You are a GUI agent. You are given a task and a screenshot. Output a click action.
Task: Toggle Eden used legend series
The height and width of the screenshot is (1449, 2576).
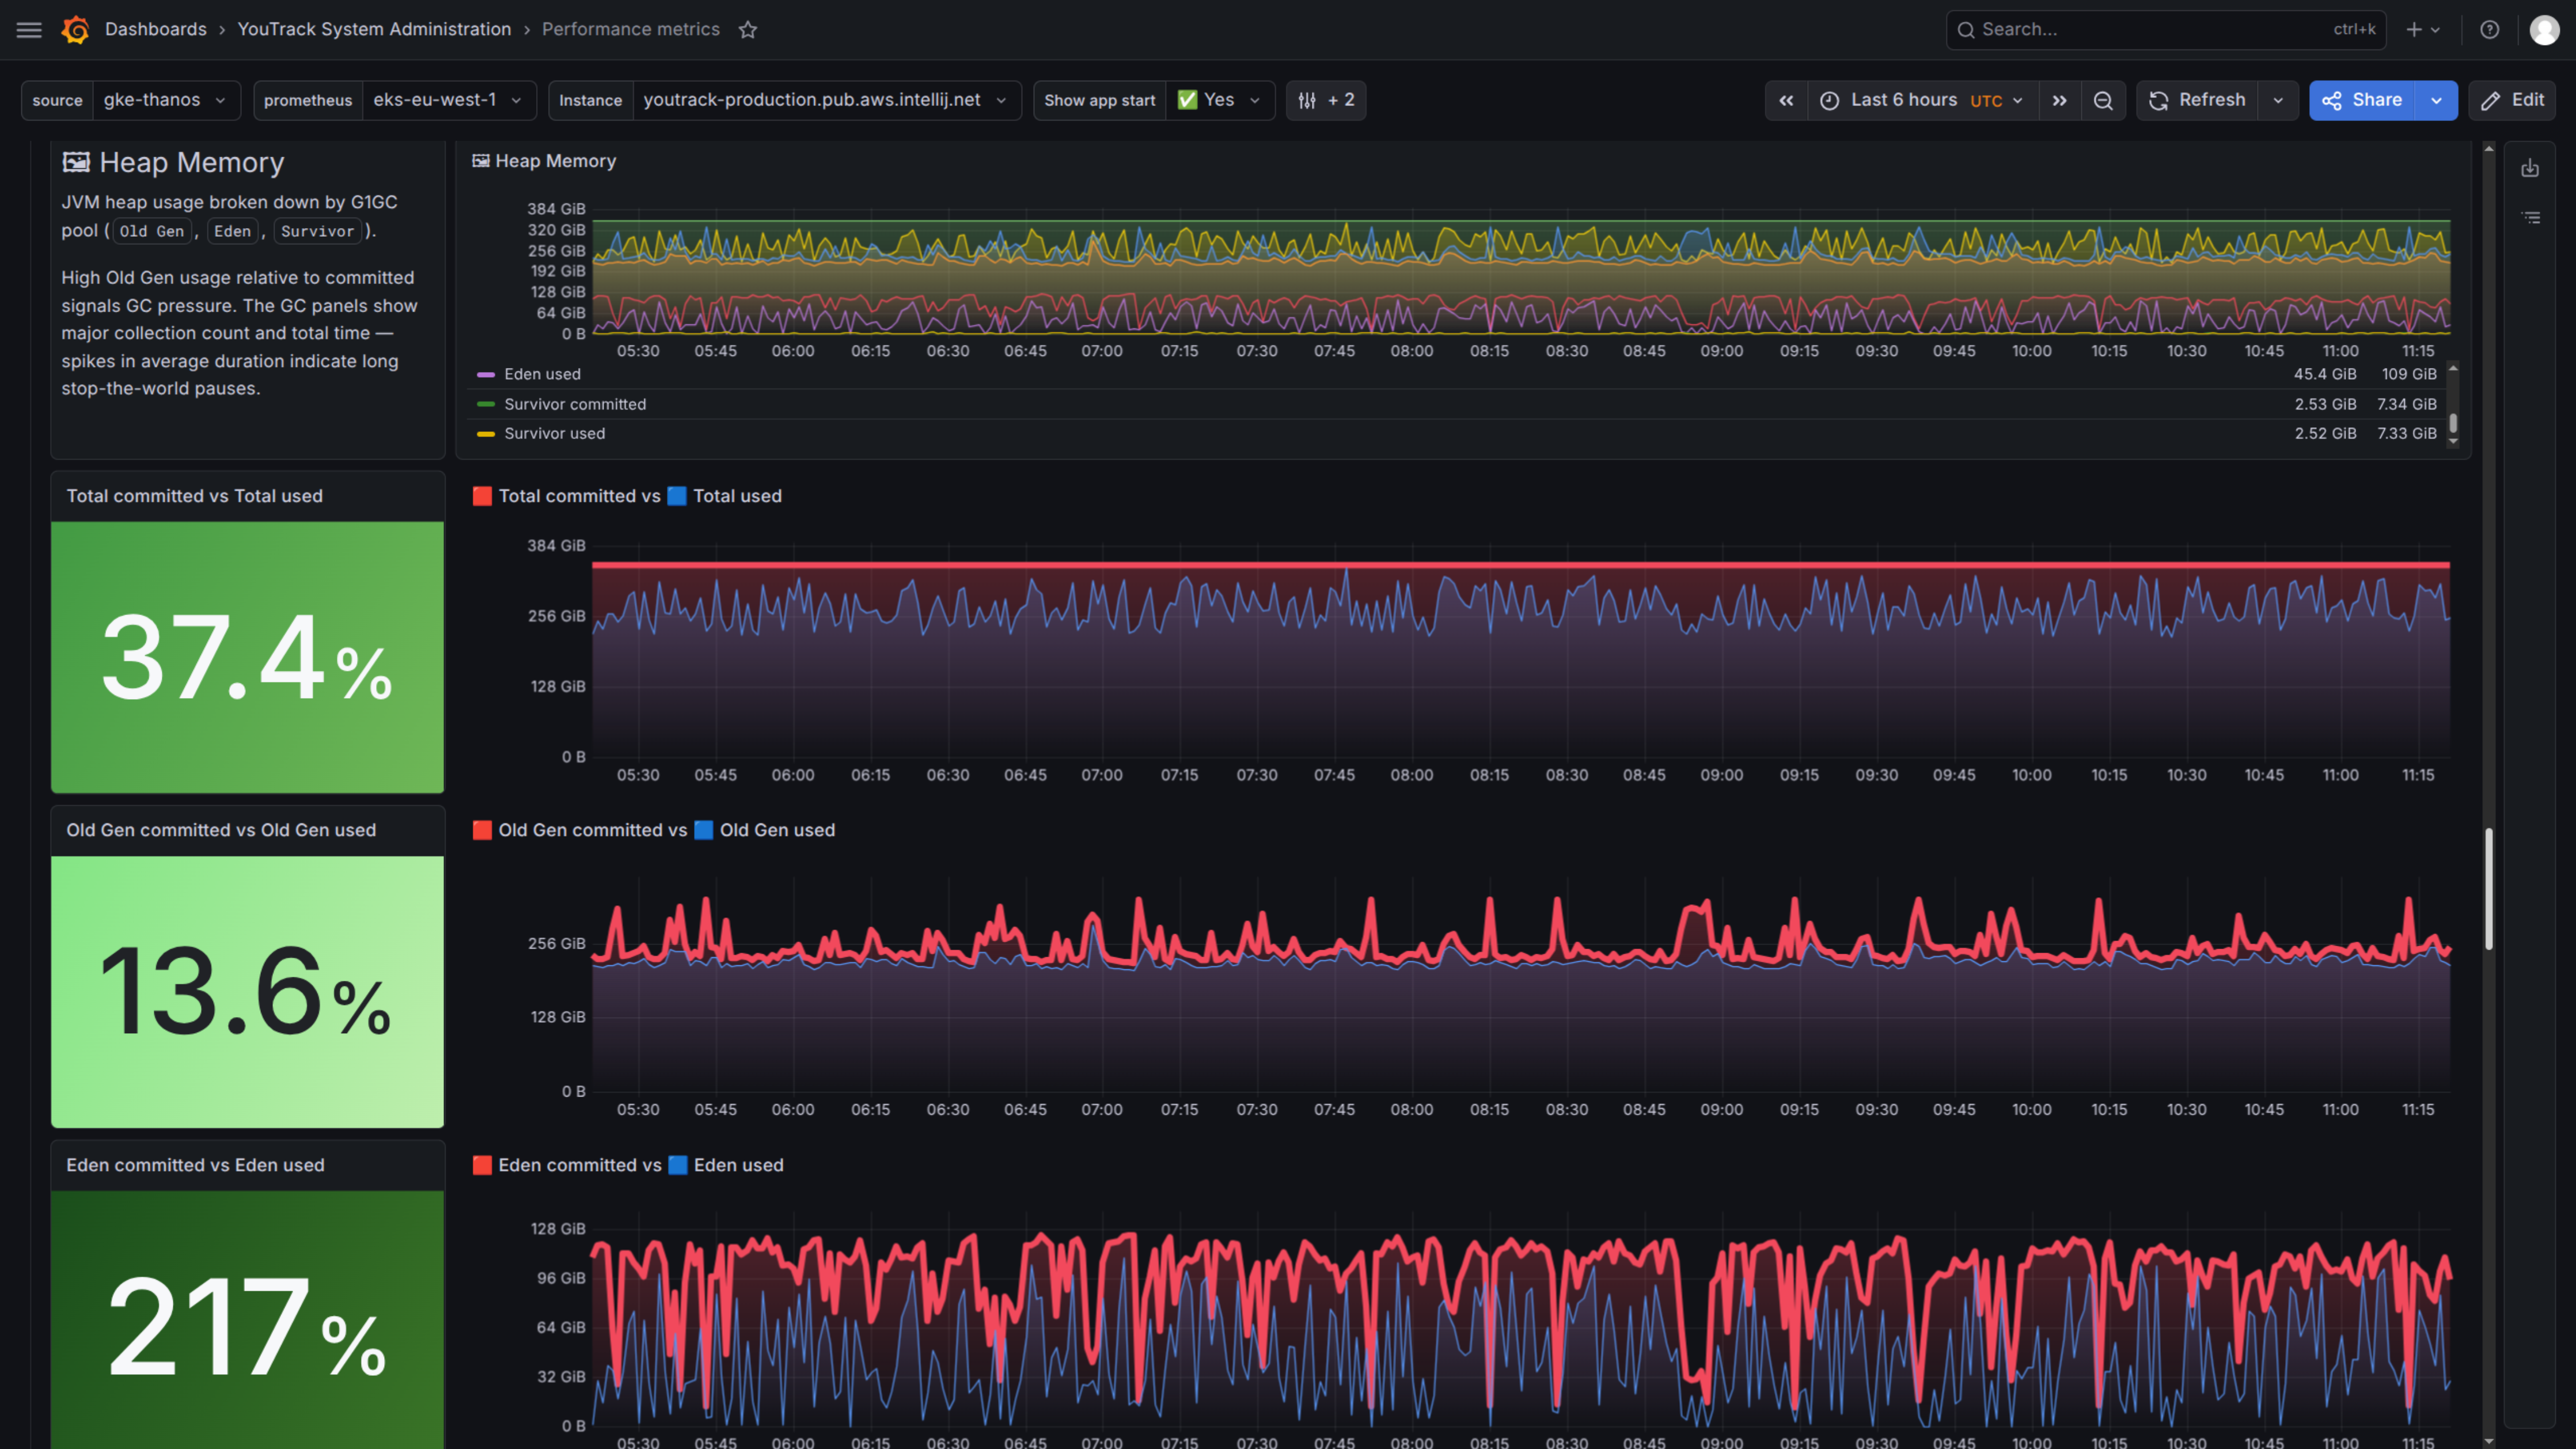(x=543, y=374)
